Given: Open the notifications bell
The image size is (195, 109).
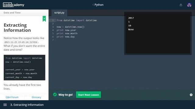Looking at the screenshot, I should coord(181,5).
